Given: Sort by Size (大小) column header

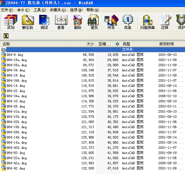Looking at the screenshot, I should (x=84, y=44).
